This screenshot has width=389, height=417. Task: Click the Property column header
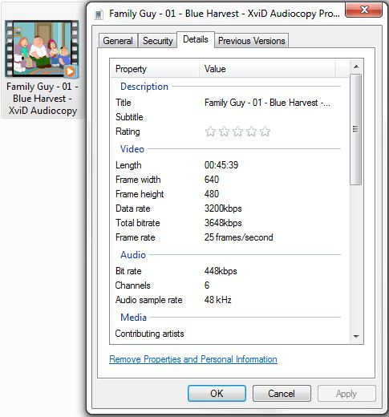[155, 69]
